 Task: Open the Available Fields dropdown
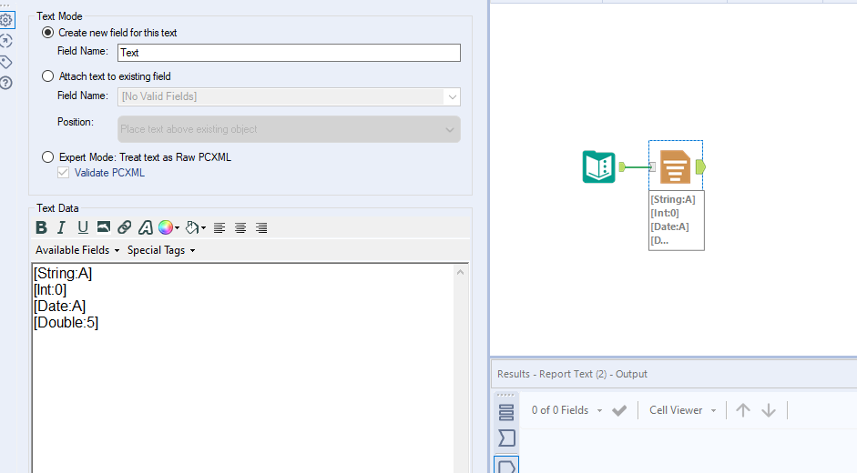(x=77, y=250)
